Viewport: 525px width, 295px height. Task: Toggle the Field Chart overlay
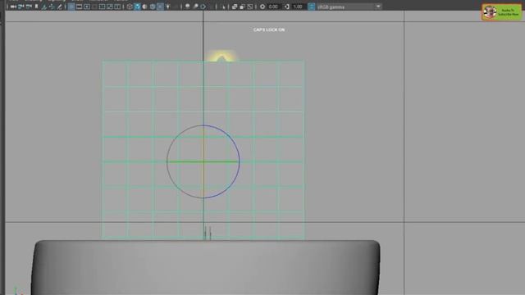102,7
